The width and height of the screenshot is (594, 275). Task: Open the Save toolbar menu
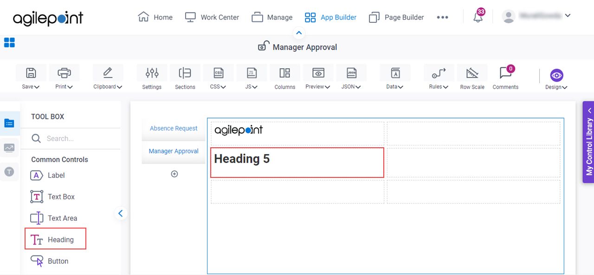click(31, 77)
